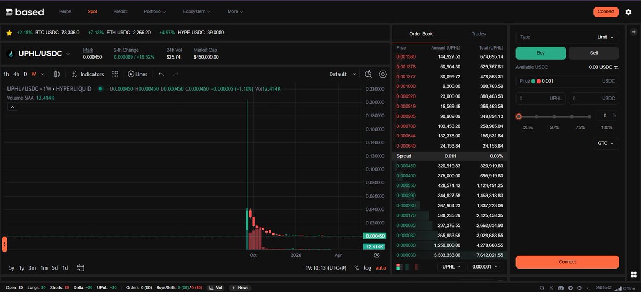Screen dimensions: 641x292
Task: Redo the chart action
Action: pos(176,74)
